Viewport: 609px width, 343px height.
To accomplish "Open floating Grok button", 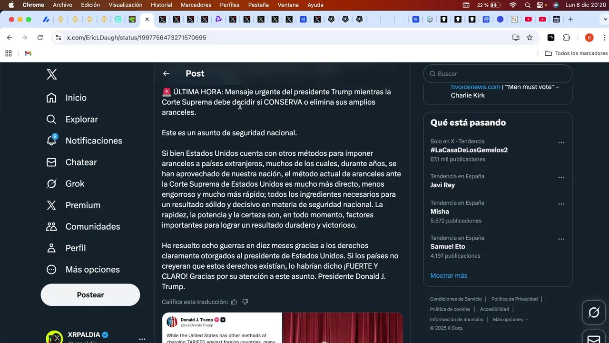I will pos(594,313).
